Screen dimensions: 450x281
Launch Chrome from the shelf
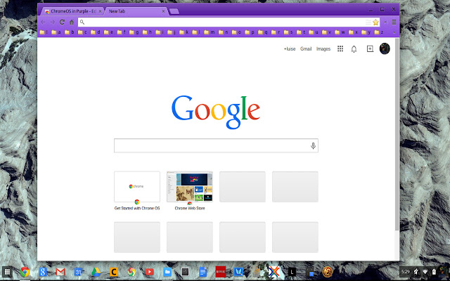(x=25, y=272)
